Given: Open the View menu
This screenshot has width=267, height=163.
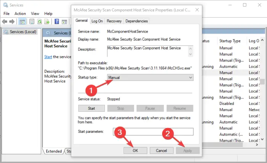Looking at the screenshot, I should (x=35, y=13).
